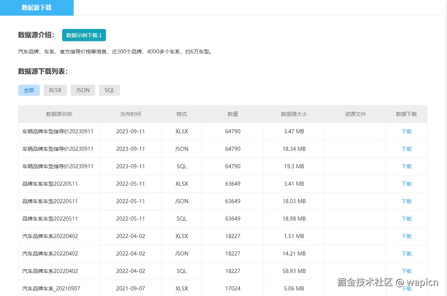
Task: Click the 数据源下载 page tab
Action: point(36,7)
